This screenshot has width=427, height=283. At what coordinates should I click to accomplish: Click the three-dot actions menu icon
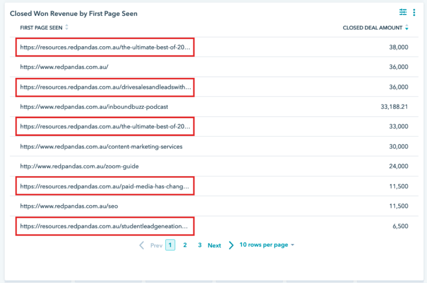coord(414,12)
